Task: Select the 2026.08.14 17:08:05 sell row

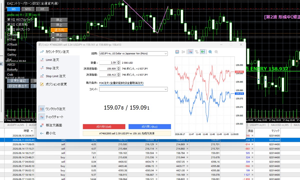Action: tap(150, 144)
